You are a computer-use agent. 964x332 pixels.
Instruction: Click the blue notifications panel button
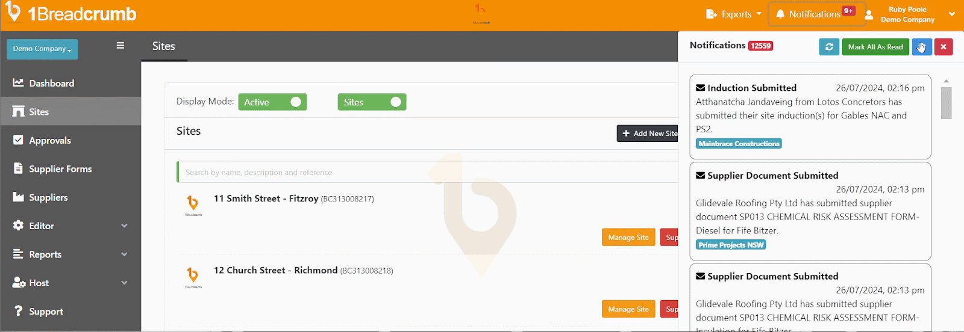coord(922,47)
